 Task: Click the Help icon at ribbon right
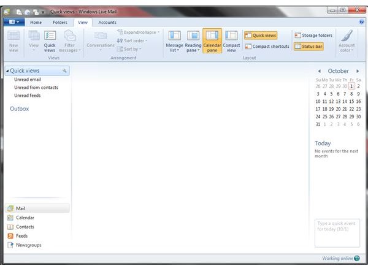[x=361, y=22]
